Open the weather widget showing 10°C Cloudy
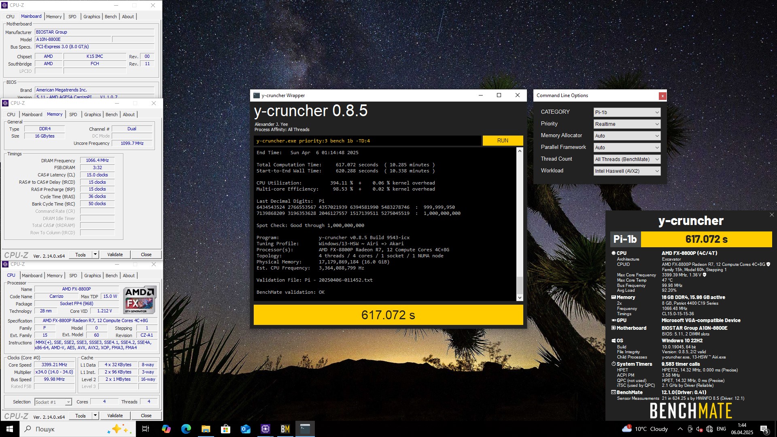 pos(645,429)
